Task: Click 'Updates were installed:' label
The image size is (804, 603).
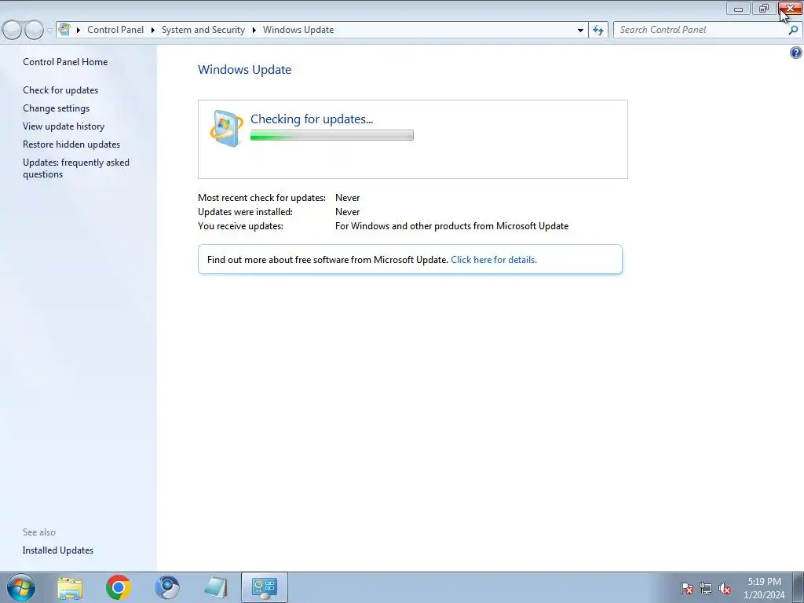Action: click(x=245, y=212)
